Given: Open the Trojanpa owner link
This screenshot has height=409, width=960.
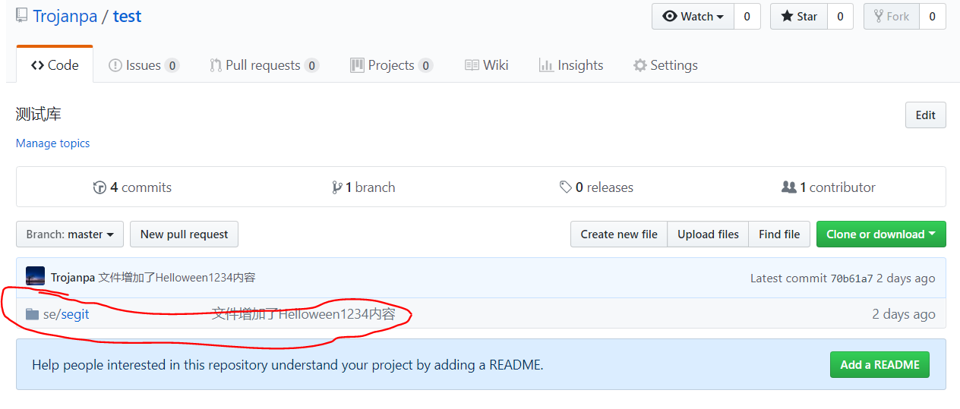Looking at the screenshot, I should tap(65, 16).
